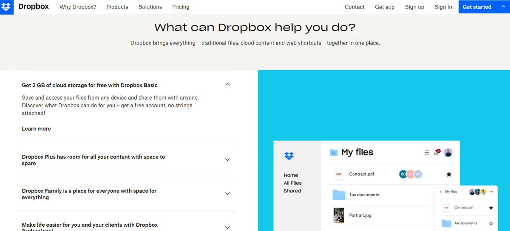Click the Portrait.jpg thumbnail

(x=339, y=215)
